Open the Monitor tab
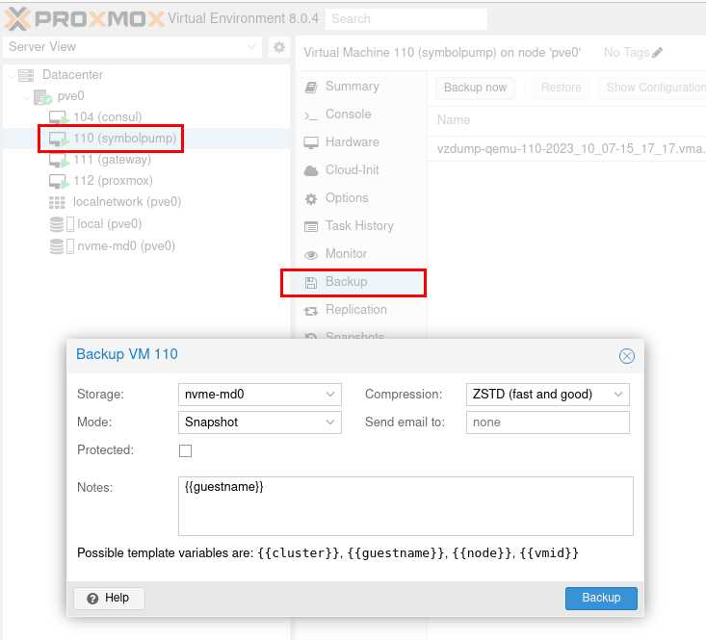 click(346, 254)
